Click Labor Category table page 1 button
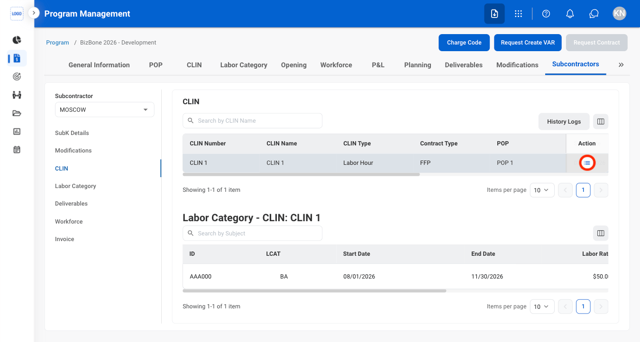640x342 pixels. (583, 306)
